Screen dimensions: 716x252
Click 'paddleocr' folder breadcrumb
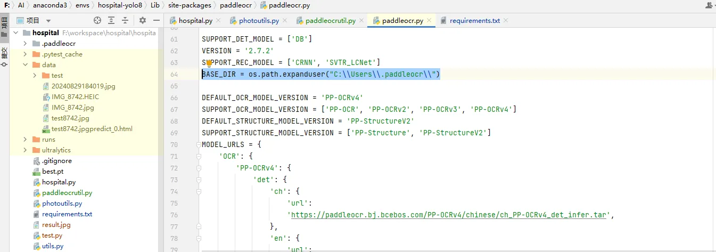[236, 5]
